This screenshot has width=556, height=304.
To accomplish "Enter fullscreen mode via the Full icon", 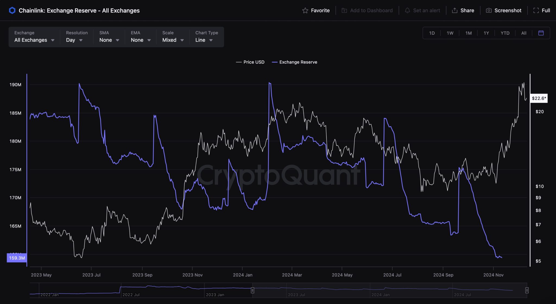I will point(536,10).
